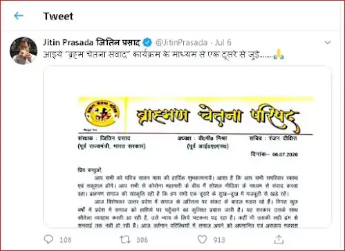Click the round yellow logo in letter
The height and width of the screenshot is (251, 345).
pyautogui.click(x=102, y=113)
